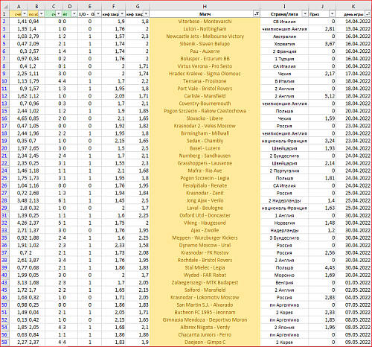This screenshot has height=347, width=372.
Task: Click Krasnodar - Lokomotiv Moscow cell
Action: pyautogui.click(x=205, y=297)
